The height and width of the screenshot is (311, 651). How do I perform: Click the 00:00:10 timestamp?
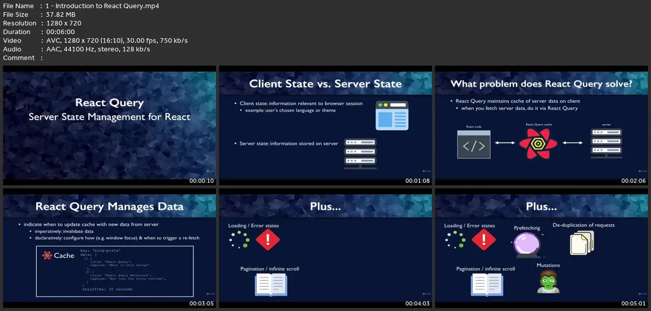(202, 181)
